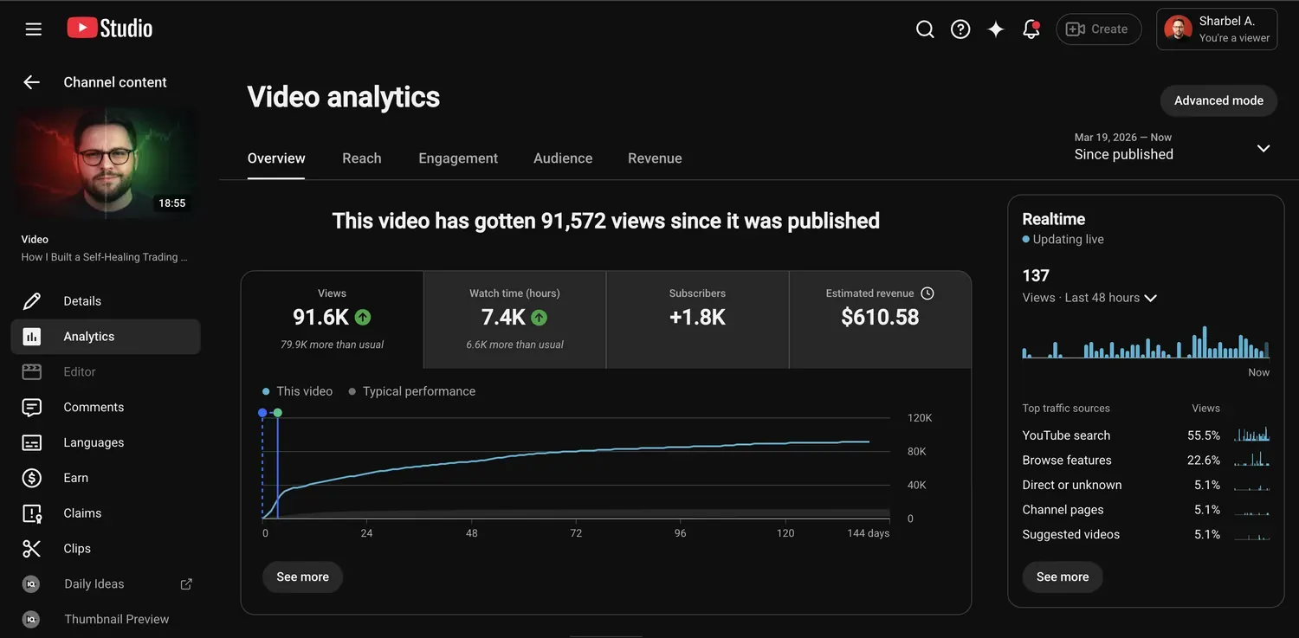Select the Estimated revenue card
Viewport: 1299px width, 638px height.
[x=880, y=319]
